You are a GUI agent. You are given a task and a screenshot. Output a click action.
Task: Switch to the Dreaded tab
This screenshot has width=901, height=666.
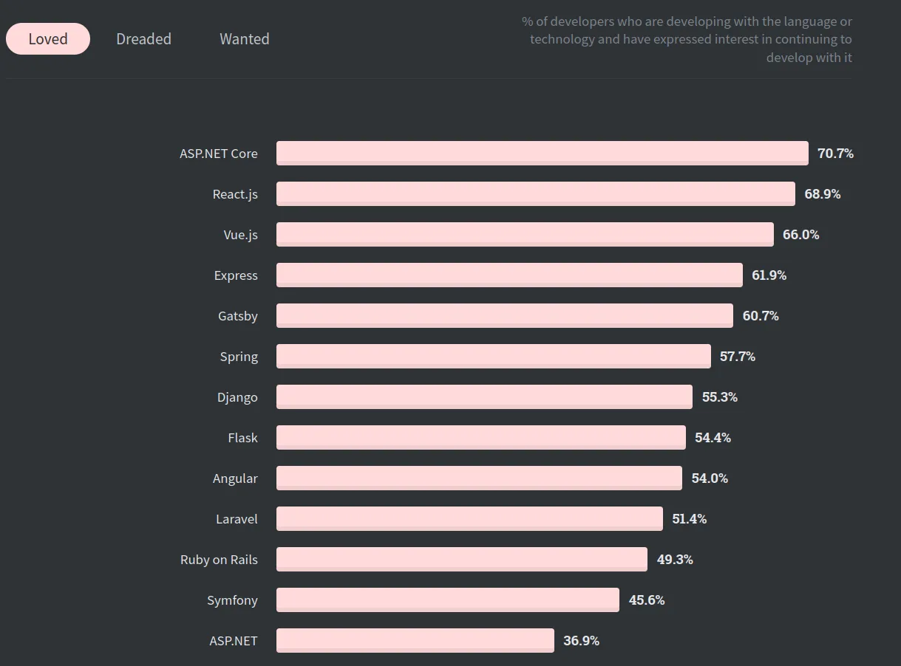pyautogui.click(x=143, y=38)
